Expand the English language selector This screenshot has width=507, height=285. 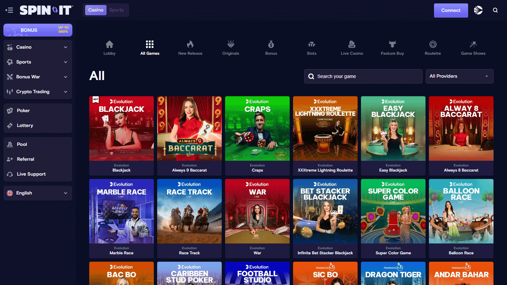click(38, 193)
